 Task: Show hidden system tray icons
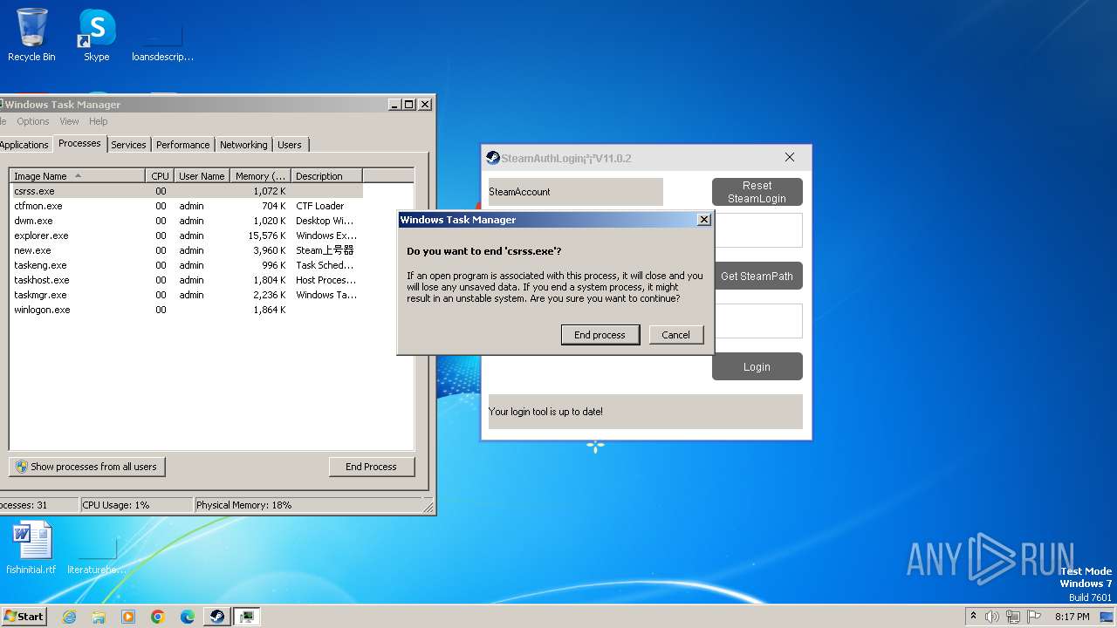point(973,616)
